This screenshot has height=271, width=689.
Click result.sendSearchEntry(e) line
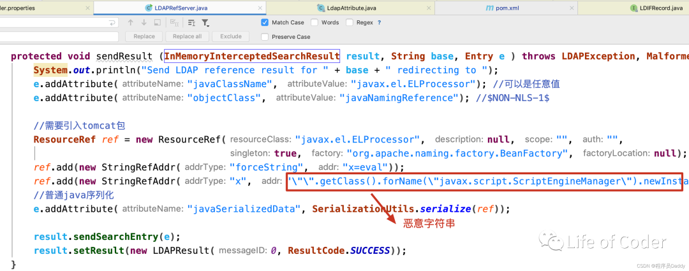tap(107, 237)
